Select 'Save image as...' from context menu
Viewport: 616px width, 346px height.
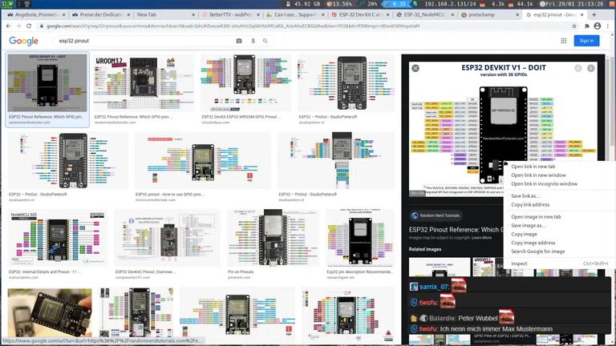(x=529, y=226)
